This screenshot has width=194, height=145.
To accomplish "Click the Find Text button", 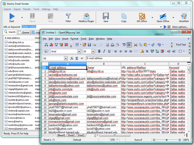I will click(x=181, y=45).
